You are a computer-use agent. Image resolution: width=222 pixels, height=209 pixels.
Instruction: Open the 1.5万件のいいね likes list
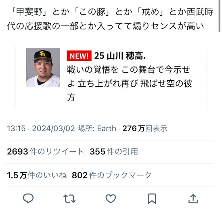pos(37,175)
